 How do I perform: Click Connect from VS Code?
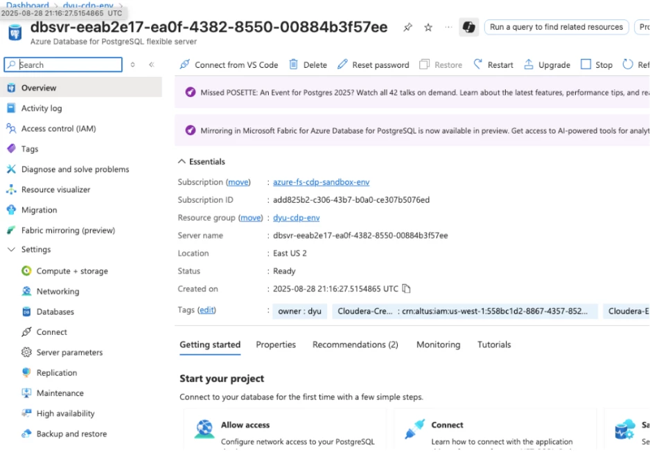pos(229,64)
